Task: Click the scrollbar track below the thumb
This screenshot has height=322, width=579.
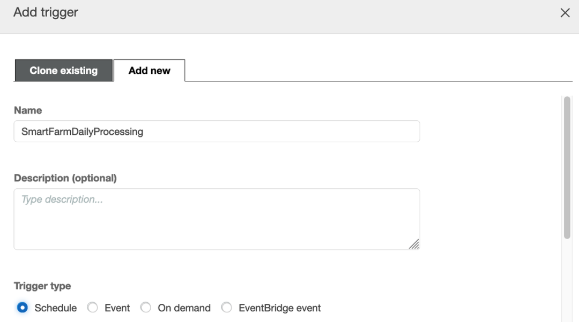Action: (x=567, y=278)
